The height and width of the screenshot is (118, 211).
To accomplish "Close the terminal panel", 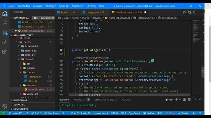I will click(200, 99).
